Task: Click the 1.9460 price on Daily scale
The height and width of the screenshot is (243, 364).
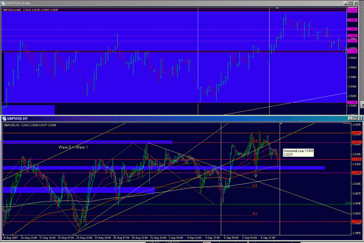Action: (x=352, y=77)
